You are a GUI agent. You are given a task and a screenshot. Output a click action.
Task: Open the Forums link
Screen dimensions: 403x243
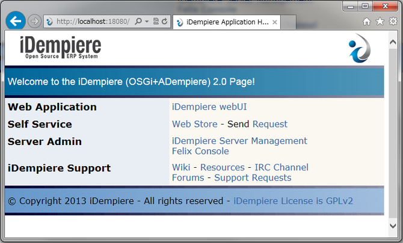(188, 177)
